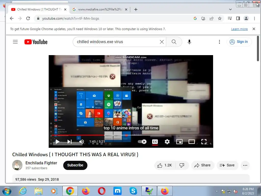This screenshot has width=261, height=196.
Task: Seek on the video progress bar
Action: tap(131, 135)
